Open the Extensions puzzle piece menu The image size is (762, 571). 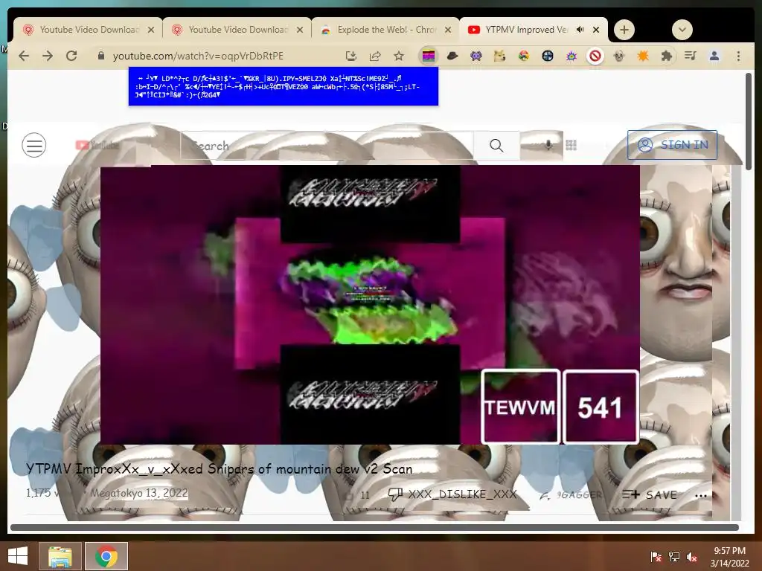(667, 56)
